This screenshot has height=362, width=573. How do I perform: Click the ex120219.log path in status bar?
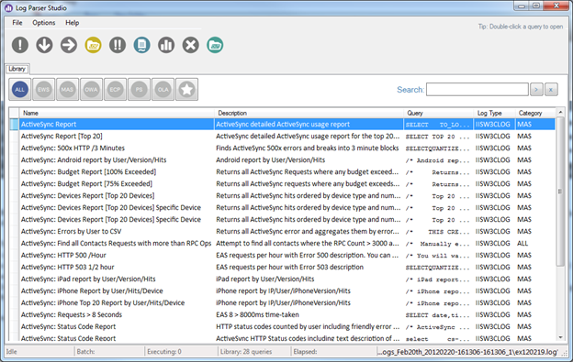pyautogui.click(x=468, y=352)
